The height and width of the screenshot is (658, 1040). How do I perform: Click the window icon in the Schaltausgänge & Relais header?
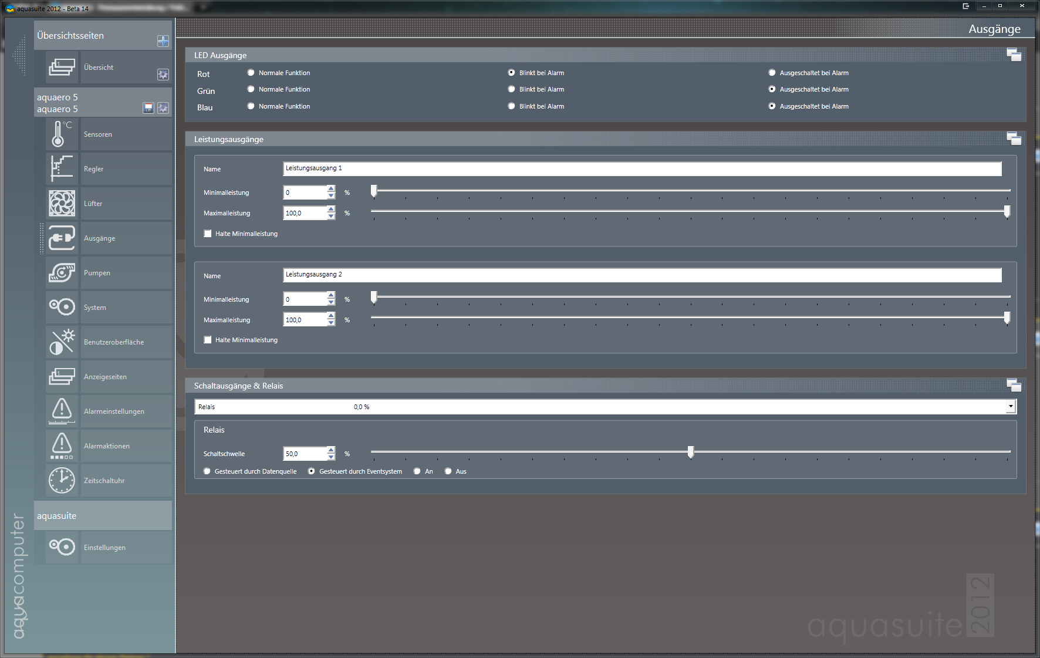[x=1014, y=386]
